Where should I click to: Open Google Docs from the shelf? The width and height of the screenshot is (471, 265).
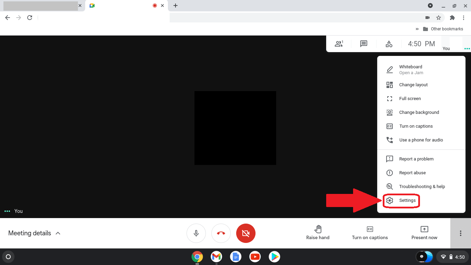[x=236, y=257]
